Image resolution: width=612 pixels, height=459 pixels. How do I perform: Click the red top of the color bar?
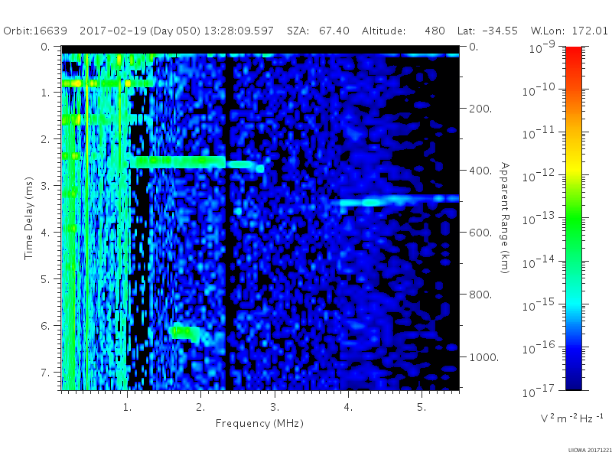coord(573,53)
